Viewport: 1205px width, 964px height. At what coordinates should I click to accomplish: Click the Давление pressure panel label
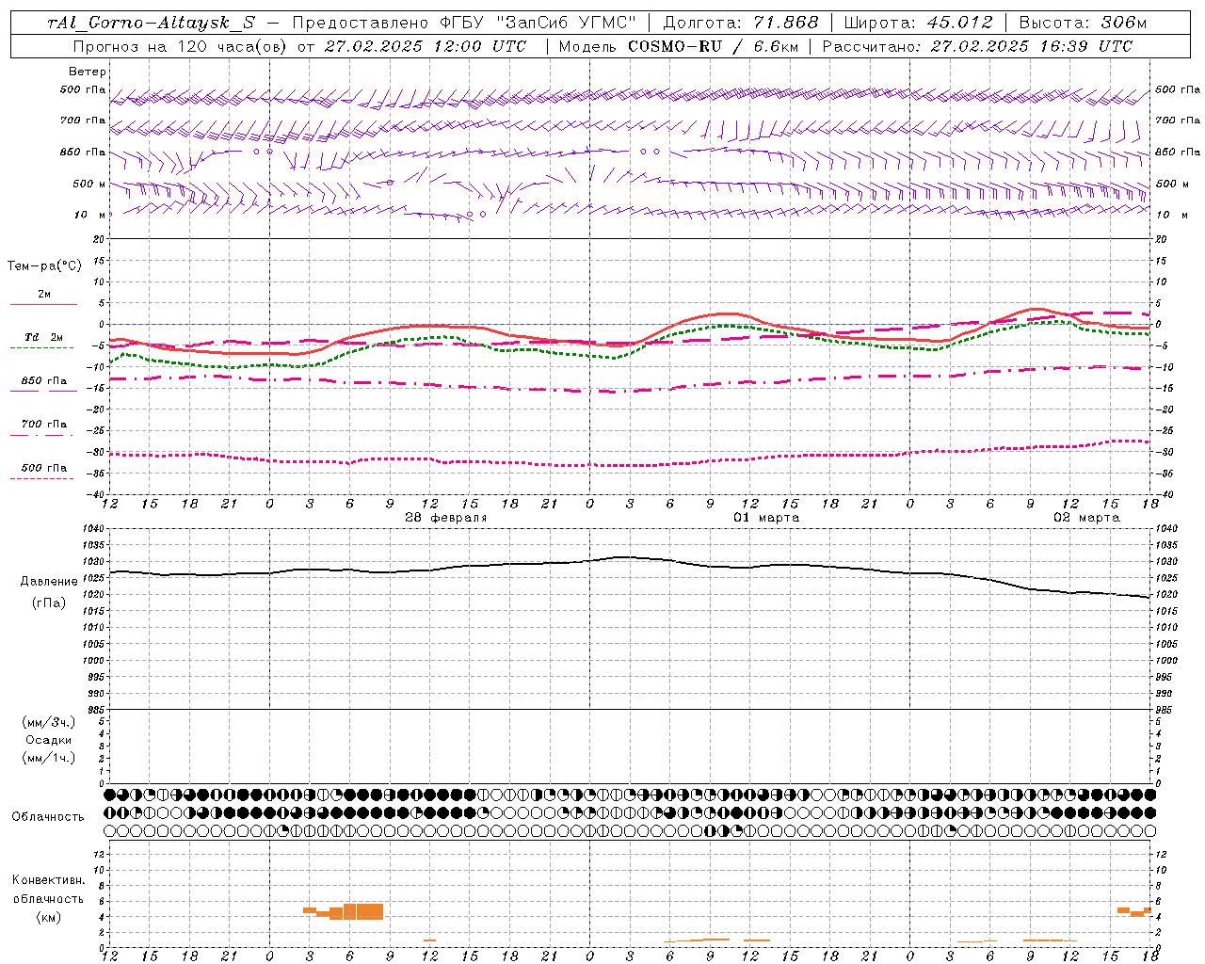(x=49, y=582)
